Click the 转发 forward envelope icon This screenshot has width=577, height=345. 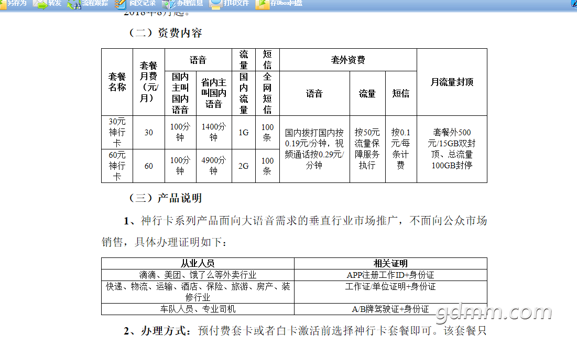[x=39, y=4]
